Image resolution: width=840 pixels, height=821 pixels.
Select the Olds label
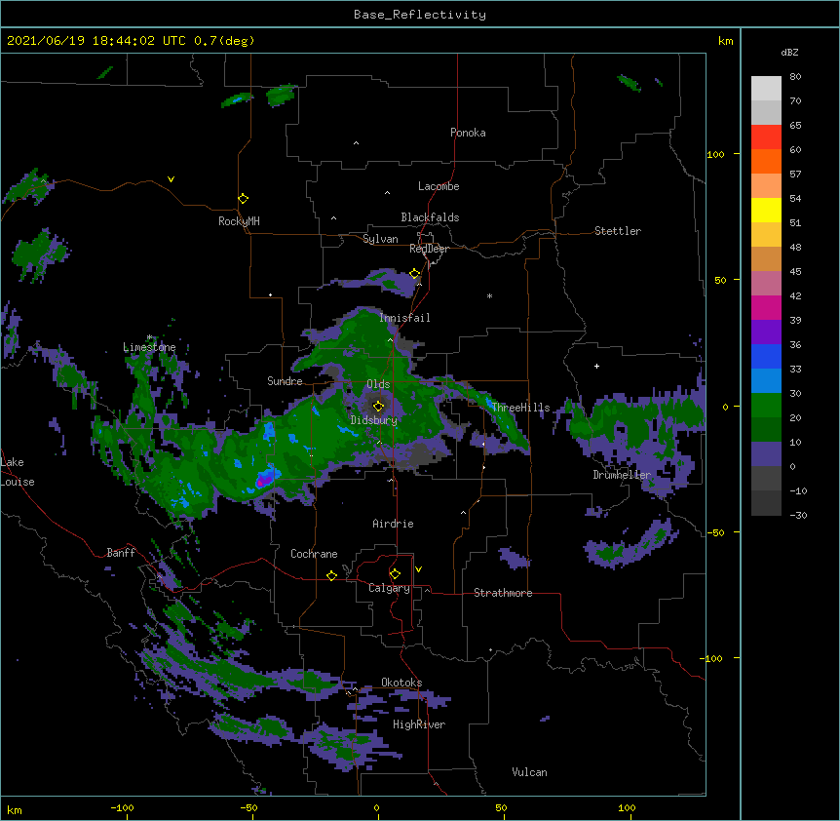(378, 384)
